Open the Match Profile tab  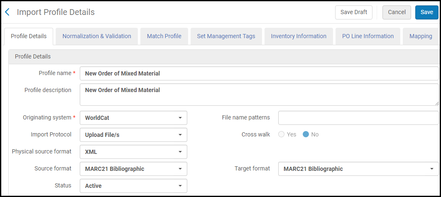pos(164,36)
